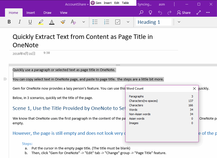Toggle underline formatting
The height and width of the screenshot is (158, 217).
[30, 22]
